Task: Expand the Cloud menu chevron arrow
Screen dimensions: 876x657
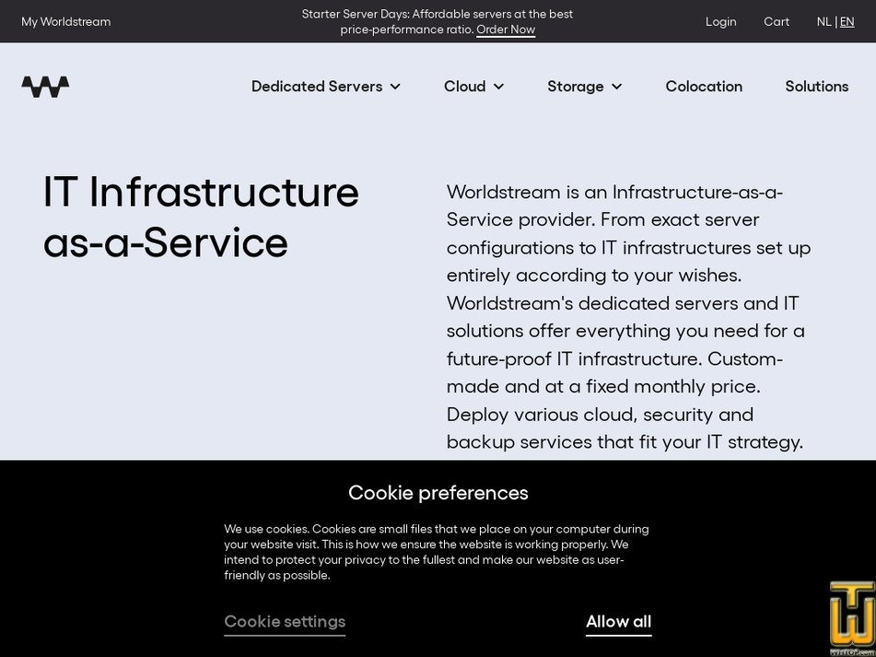Action: (x=498, y=87)
